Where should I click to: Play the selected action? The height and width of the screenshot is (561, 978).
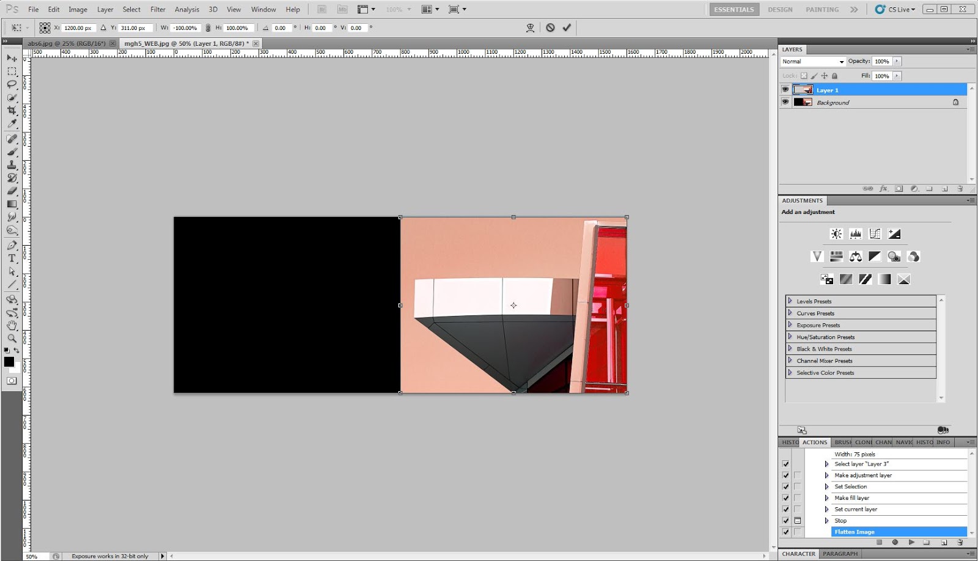click(x=911, y=542)
